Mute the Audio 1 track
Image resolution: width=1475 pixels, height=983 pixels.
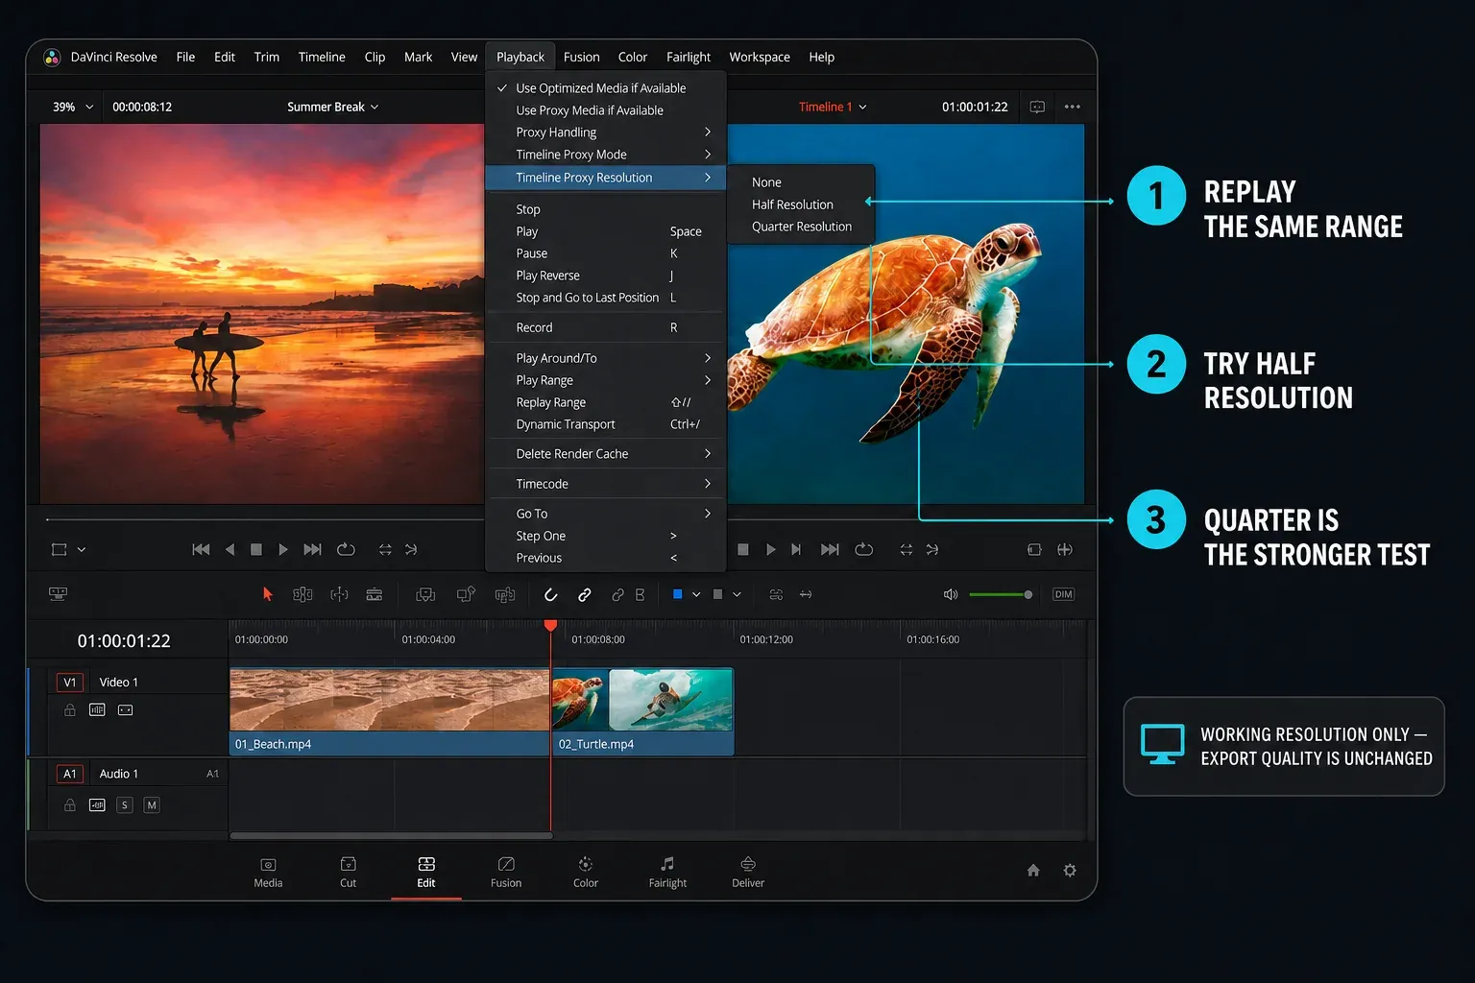pyautogui.click(x=152, y=805)
